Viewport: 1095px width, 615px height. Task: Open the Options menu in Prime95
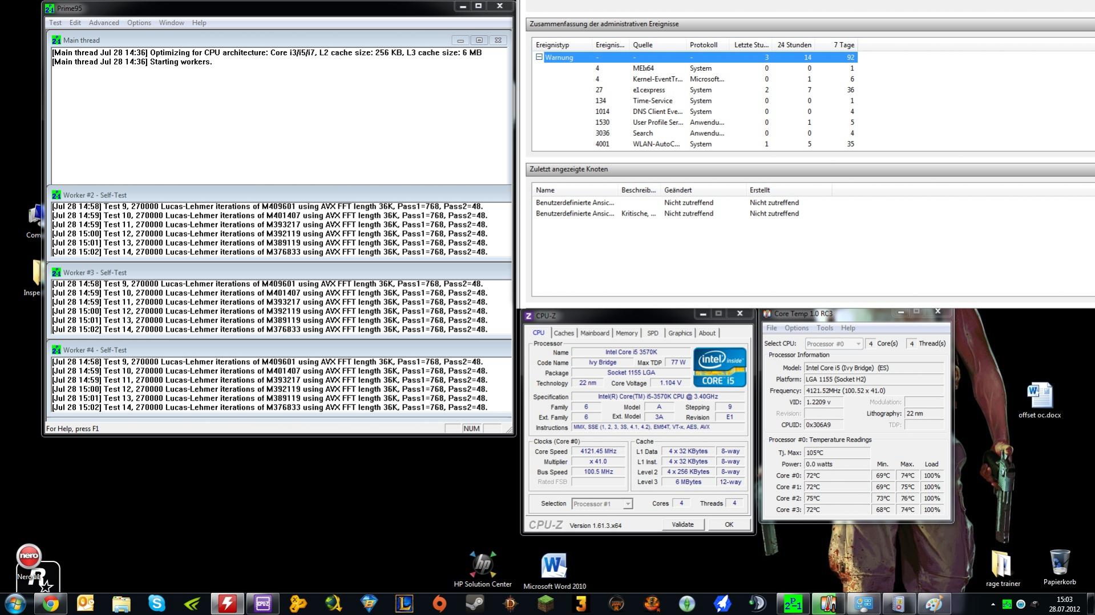coord(139,23)
